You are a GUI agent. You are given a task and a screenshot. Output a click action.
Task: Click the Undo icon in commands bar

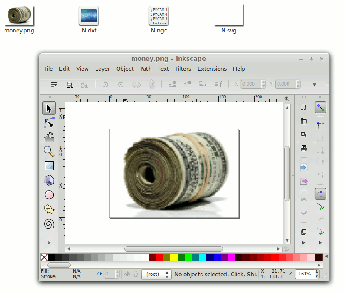(304, 200)
